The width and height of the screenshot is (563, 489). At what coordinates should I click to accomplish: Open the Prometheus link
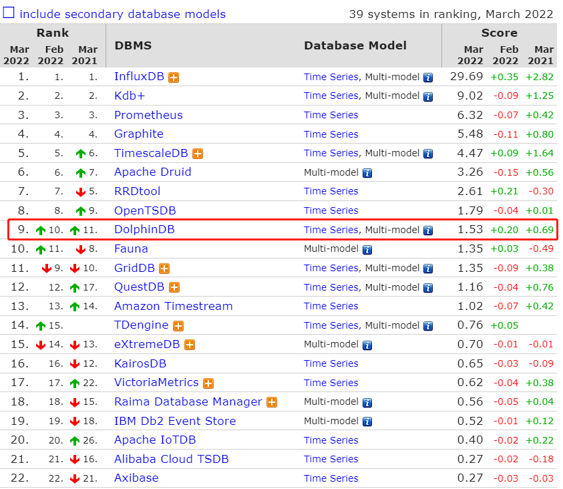coord(148,115)
